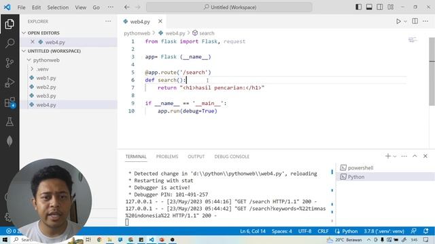The width and height of the screenshot is (435, 244).
Task: Open the View menu
Action: [x=80, y=7]
